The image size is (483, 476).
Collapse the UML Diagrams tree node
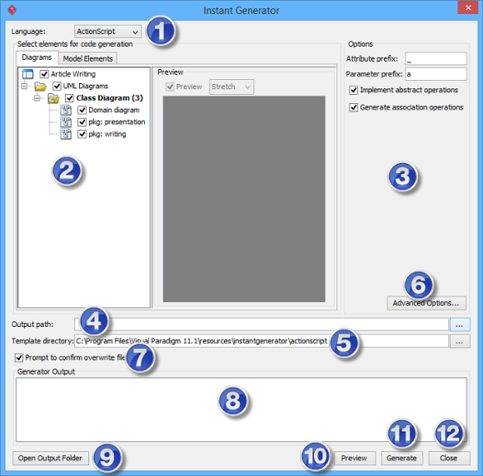point(24,86)
